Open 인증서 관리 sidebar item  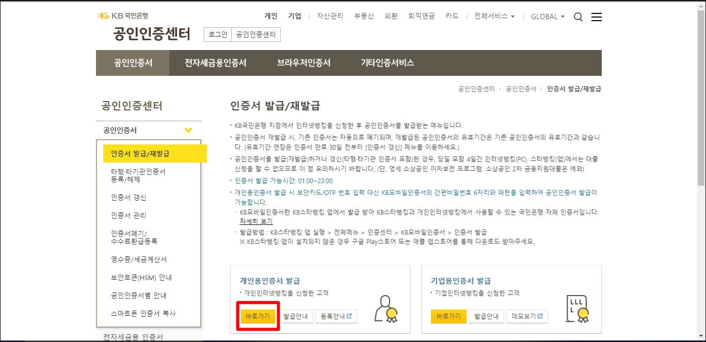pyautogui.click(x=129, y=215)
